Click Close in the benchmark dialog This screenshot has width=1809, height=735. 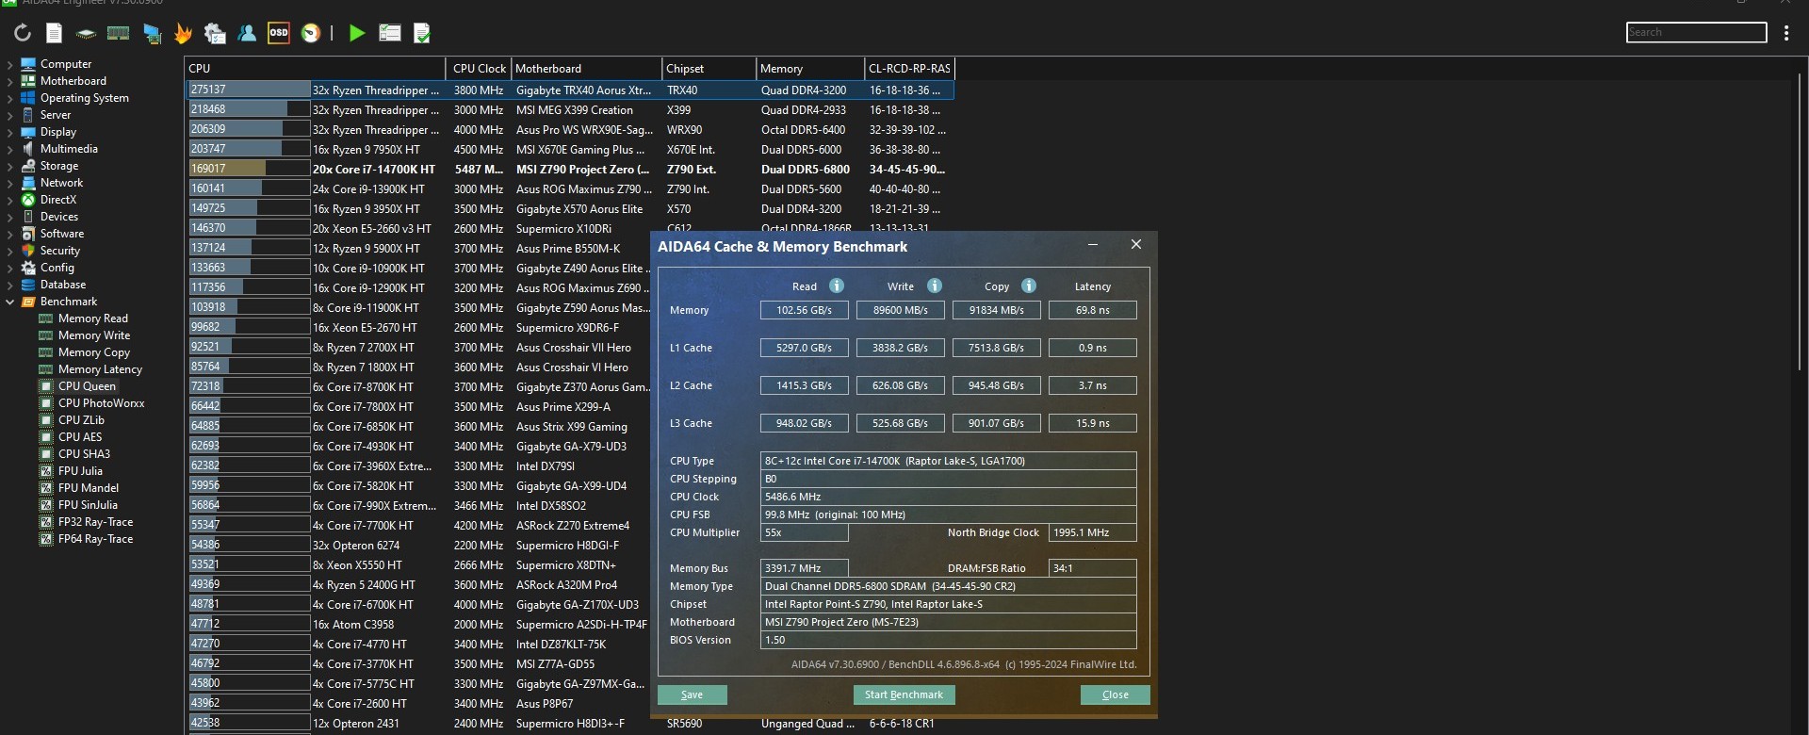(x=1115, y=694)
